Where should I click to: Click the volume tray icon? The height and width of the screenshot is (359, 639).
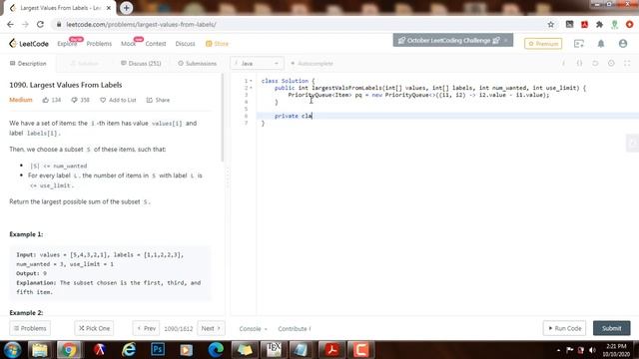pos(592,350)
